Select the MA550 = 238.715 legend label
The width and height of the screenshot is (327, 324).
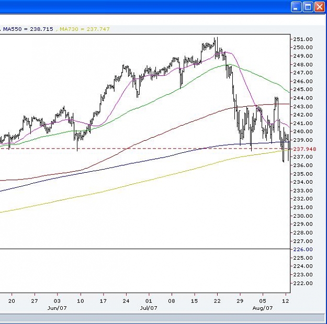coord(28,29)
